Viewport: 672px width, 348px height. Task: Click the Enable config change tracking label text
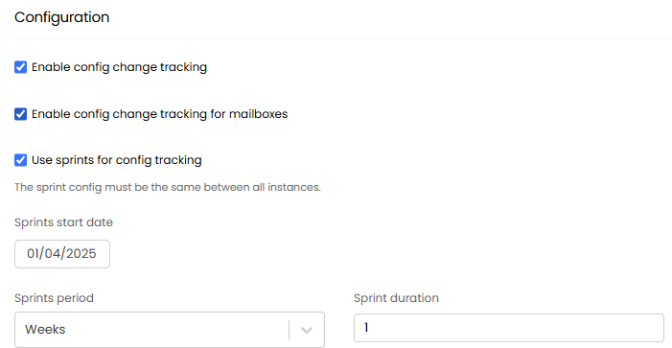coord(119,67)
